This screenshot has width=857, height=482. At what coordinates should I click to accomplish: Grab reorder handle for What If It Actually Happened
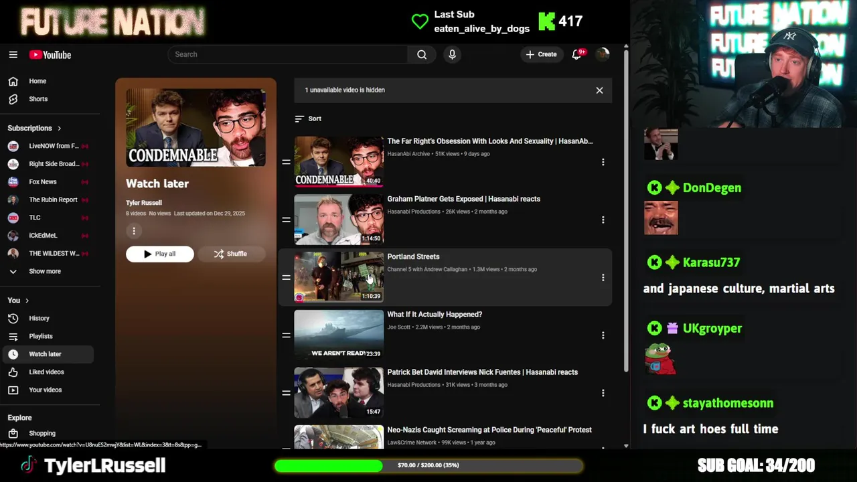coord(286,335)
